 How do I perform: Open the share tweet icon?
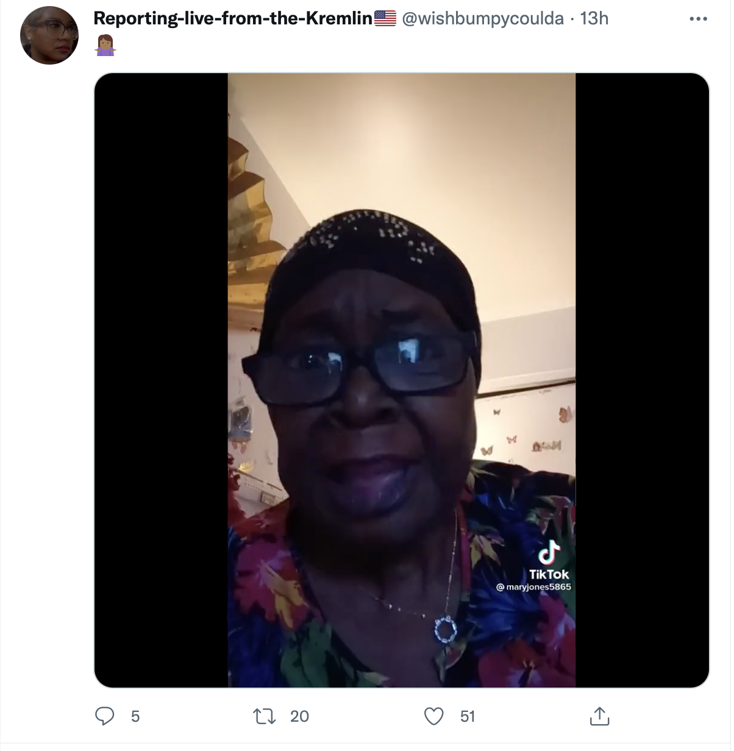pos(599,716)
